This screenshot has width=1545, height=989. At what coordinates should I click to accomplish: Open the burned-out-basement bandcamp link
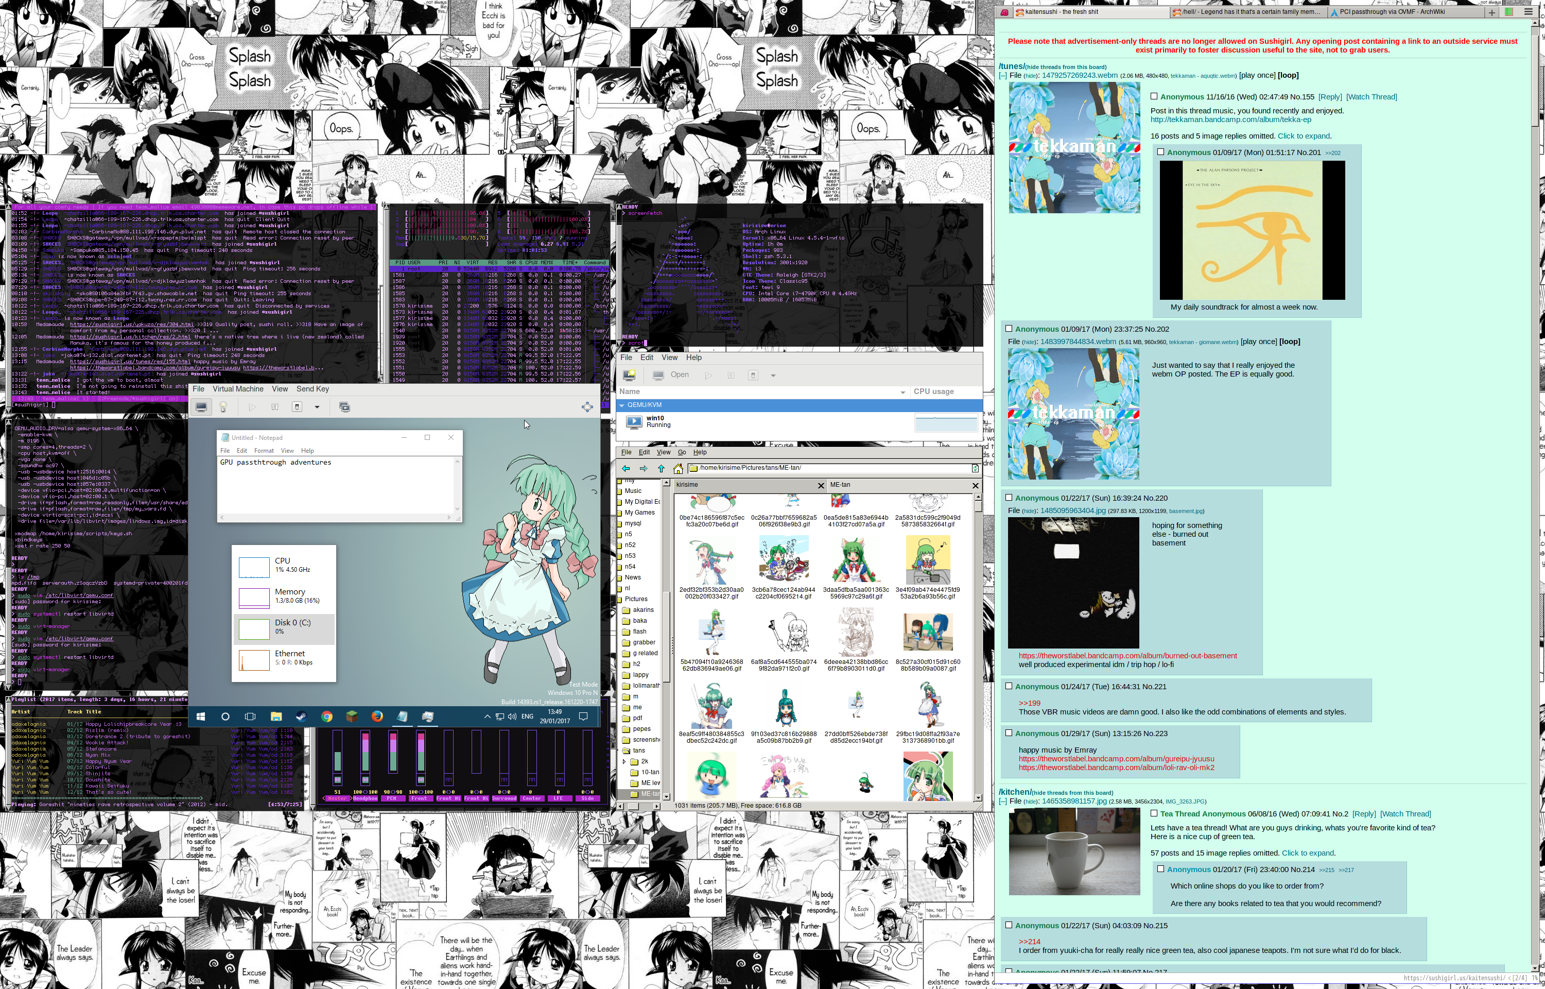click(1127, 656)
